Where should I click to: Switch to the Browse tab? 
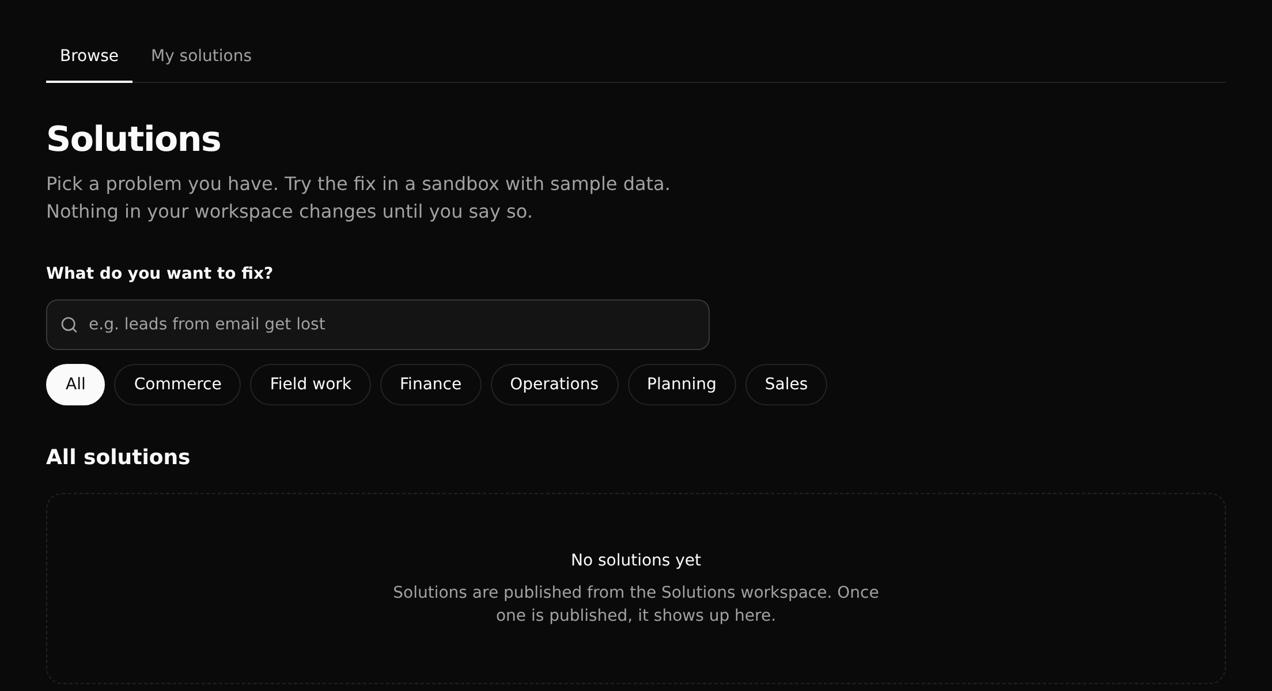pyautogui.click(x=89, y=56)
